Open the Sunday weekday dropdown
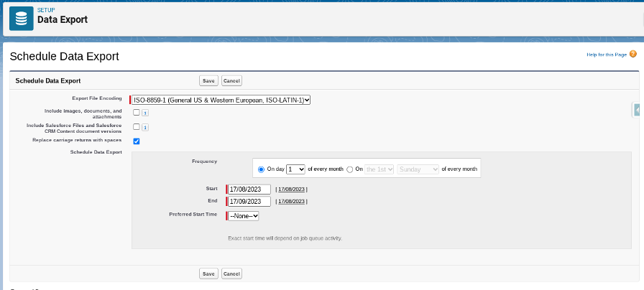The image size is (644, 290). pos(418,169)
